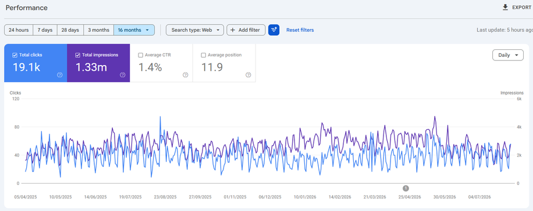Select the 7 days date range

[45, 30]
